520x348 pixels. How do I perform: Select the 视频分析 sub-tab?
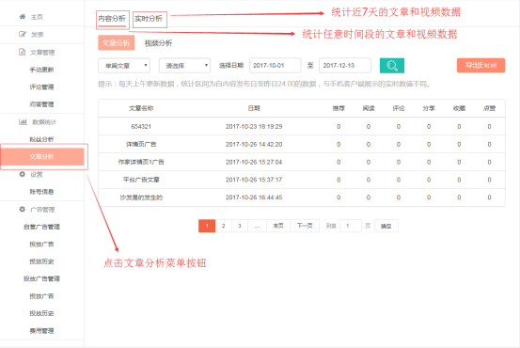coord(159,43)
